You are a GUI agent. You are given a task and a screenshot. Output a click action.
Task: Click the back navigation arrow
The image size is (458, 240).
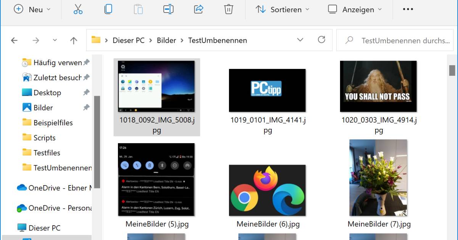[x=14, y=40]
